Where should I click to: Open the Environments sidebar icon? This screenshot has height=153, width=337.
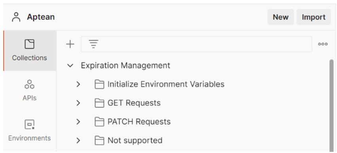click(x=29, y=124)
